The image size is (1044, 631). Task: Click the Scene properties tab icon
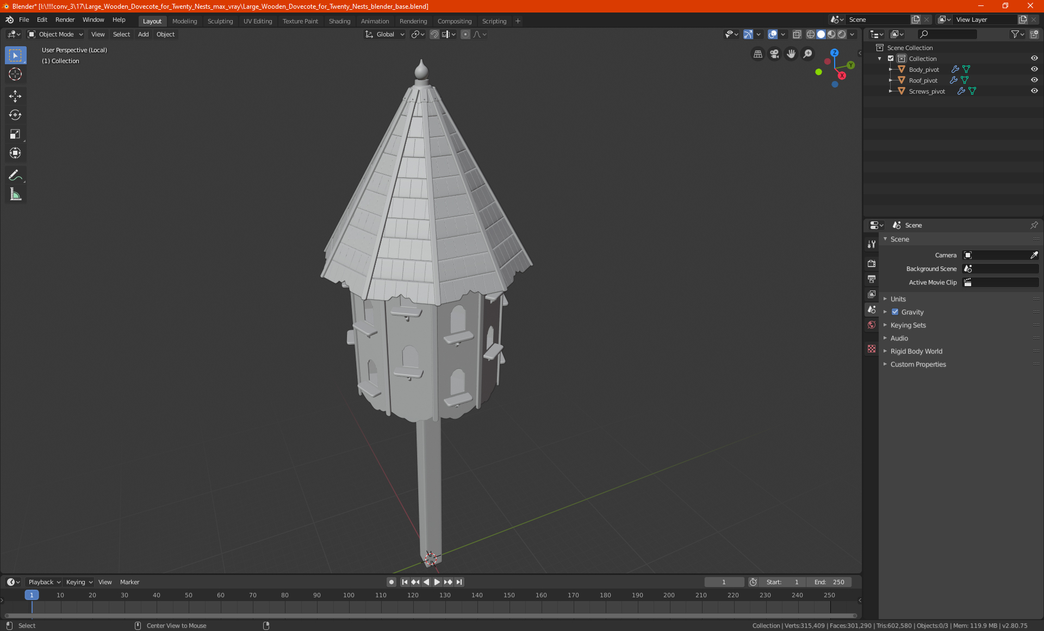[872, 310]
